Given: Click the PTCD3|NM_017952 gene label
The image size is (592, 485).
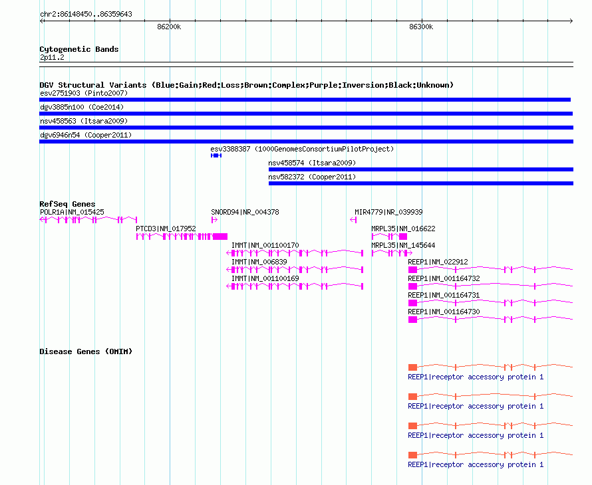Looking at the screenshot, I should coord(166,229).
